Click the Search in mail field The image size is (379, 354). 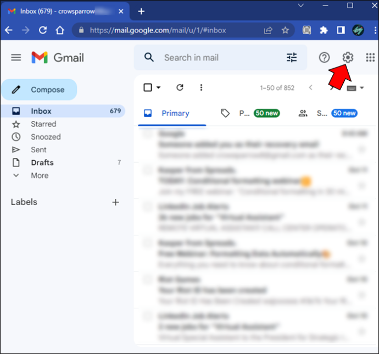221,58
